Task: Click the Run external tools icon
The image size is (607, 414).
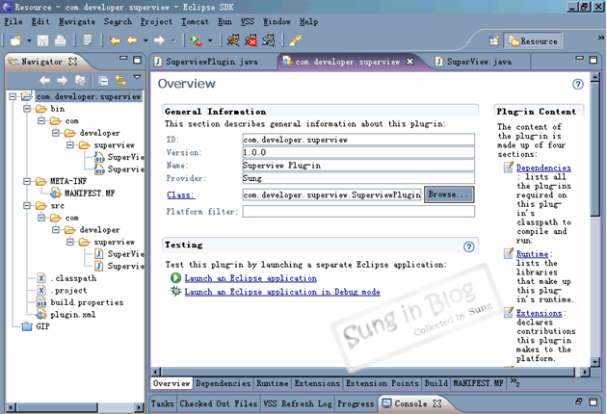Action: tap(197, 40)
